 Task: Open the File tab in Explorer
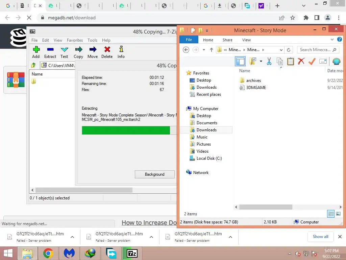click(189, 40)
